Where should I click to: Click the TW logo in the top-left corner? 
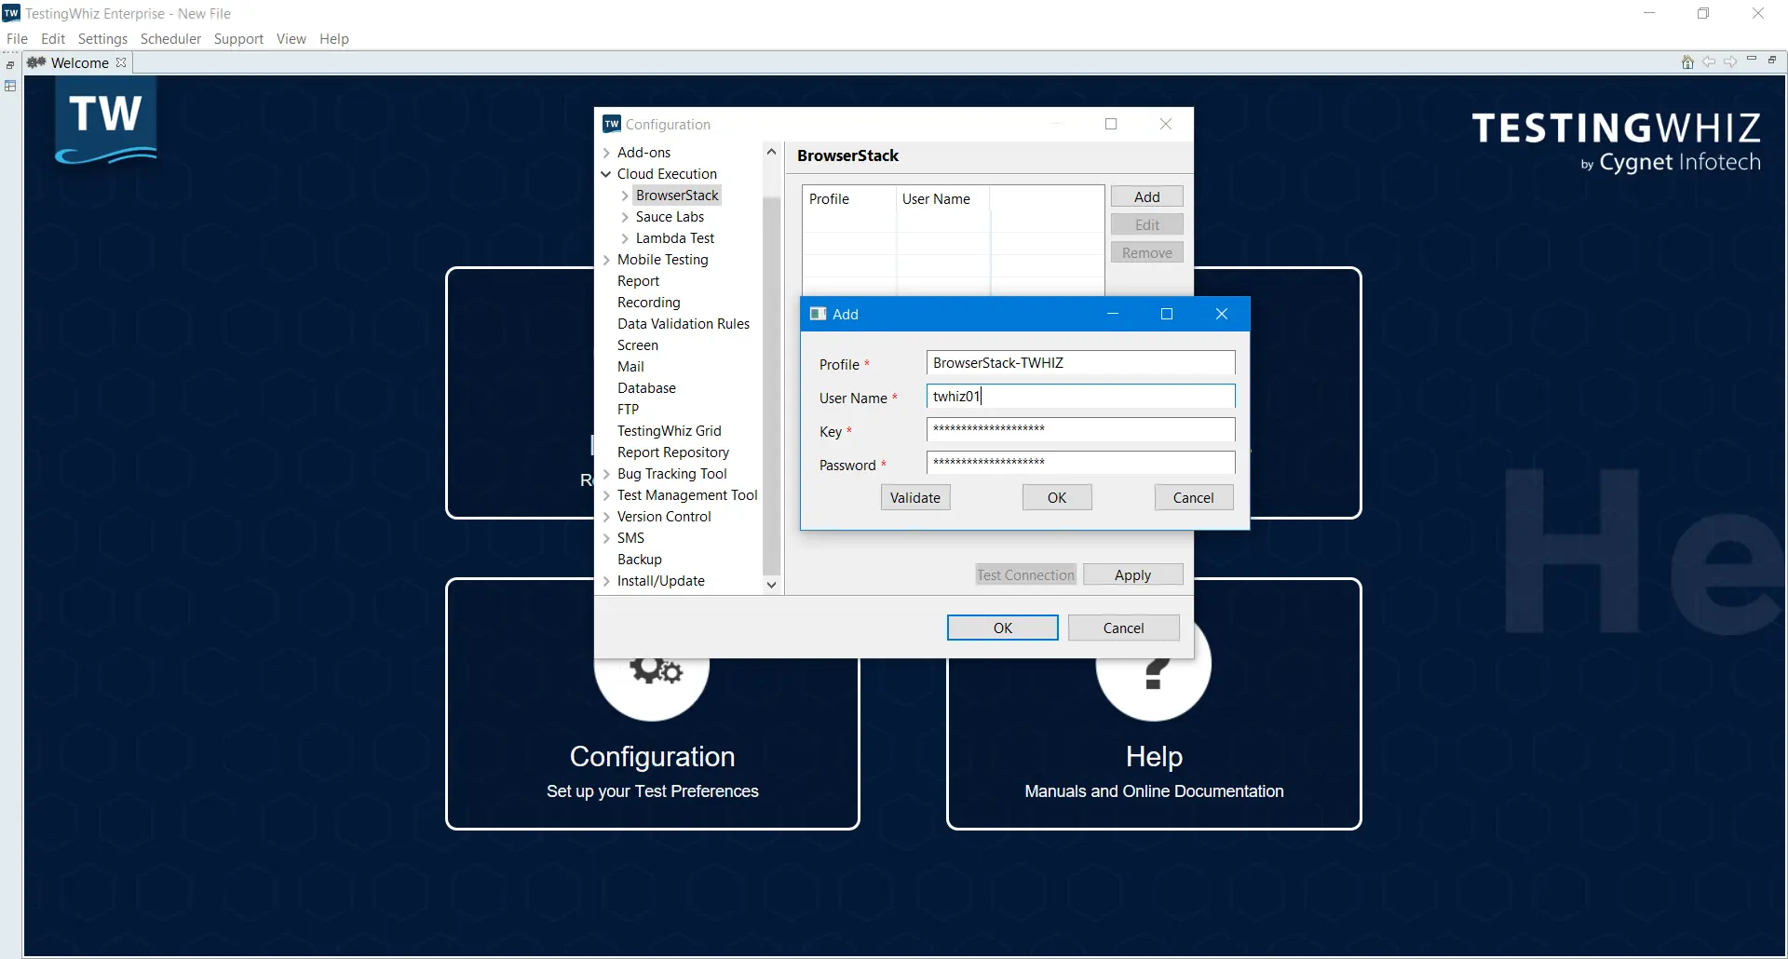tap(105, 121)
